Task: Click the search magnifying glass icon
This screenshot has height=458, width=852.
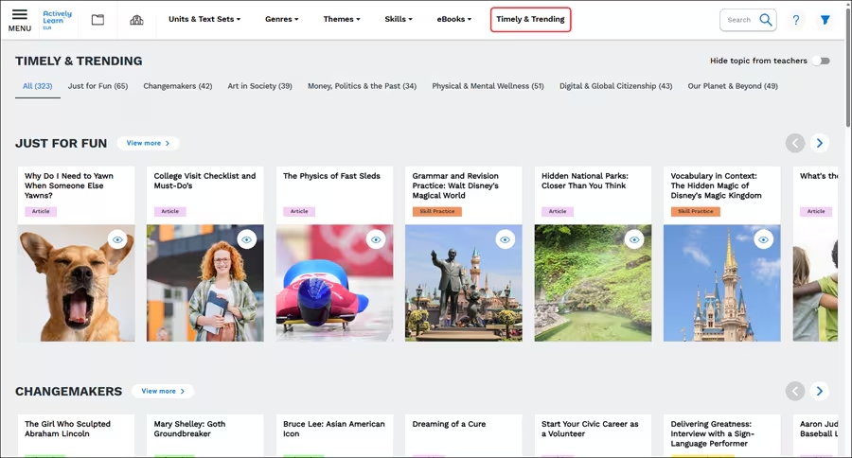Action: [766, 20]
